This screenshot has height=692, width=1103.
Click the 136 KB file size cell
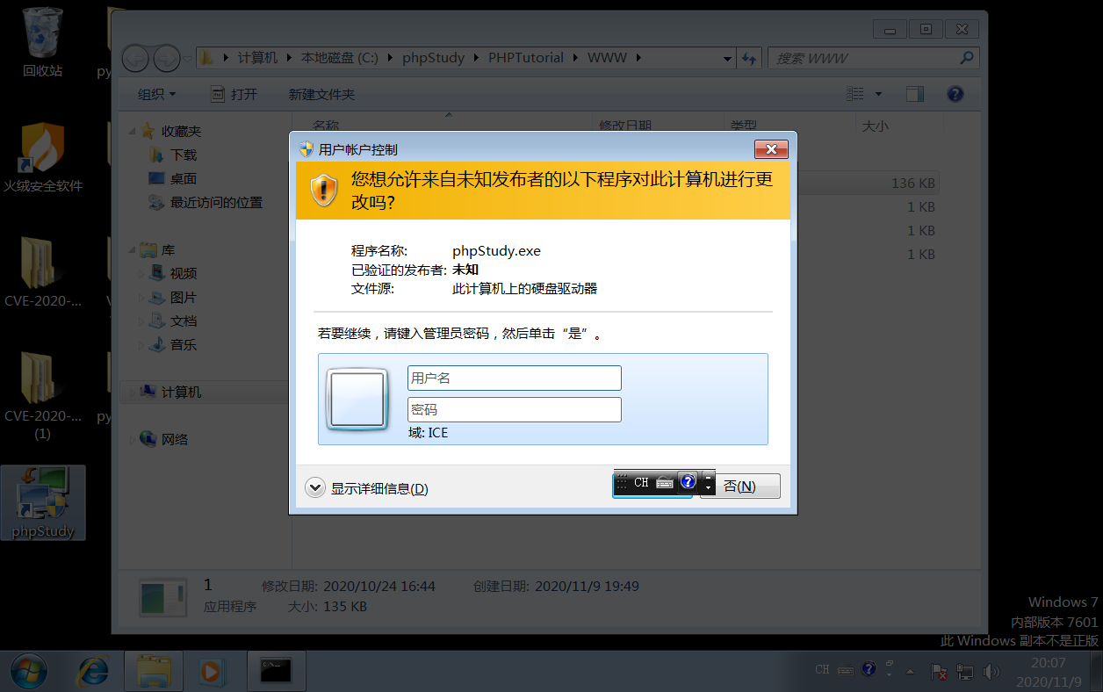point(913,184)
